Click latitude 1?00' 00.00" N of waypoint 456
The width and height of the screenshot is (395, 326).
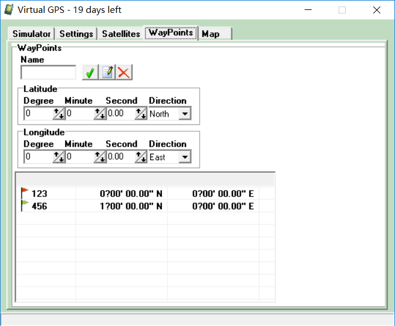point(131,206)
